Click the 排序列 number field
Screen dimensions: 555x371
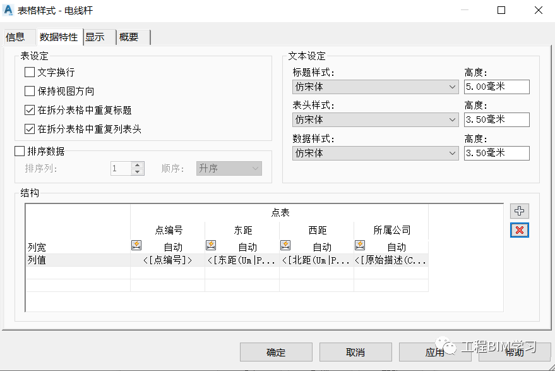[121, 168]
